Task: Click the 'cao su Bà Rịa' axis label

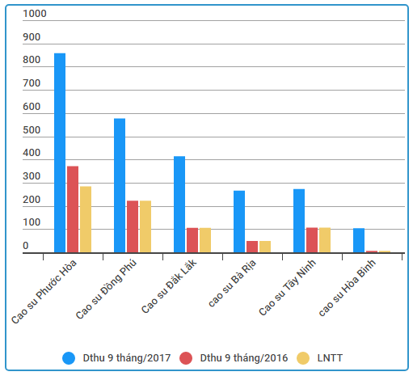Action: pos(232,283)
